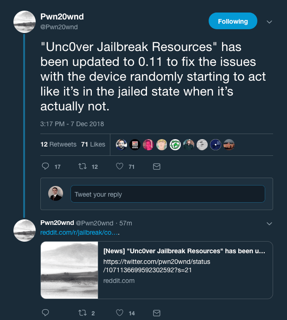Retweet the reddit link tweet
The image size is (287, 320).
point(83,313)
